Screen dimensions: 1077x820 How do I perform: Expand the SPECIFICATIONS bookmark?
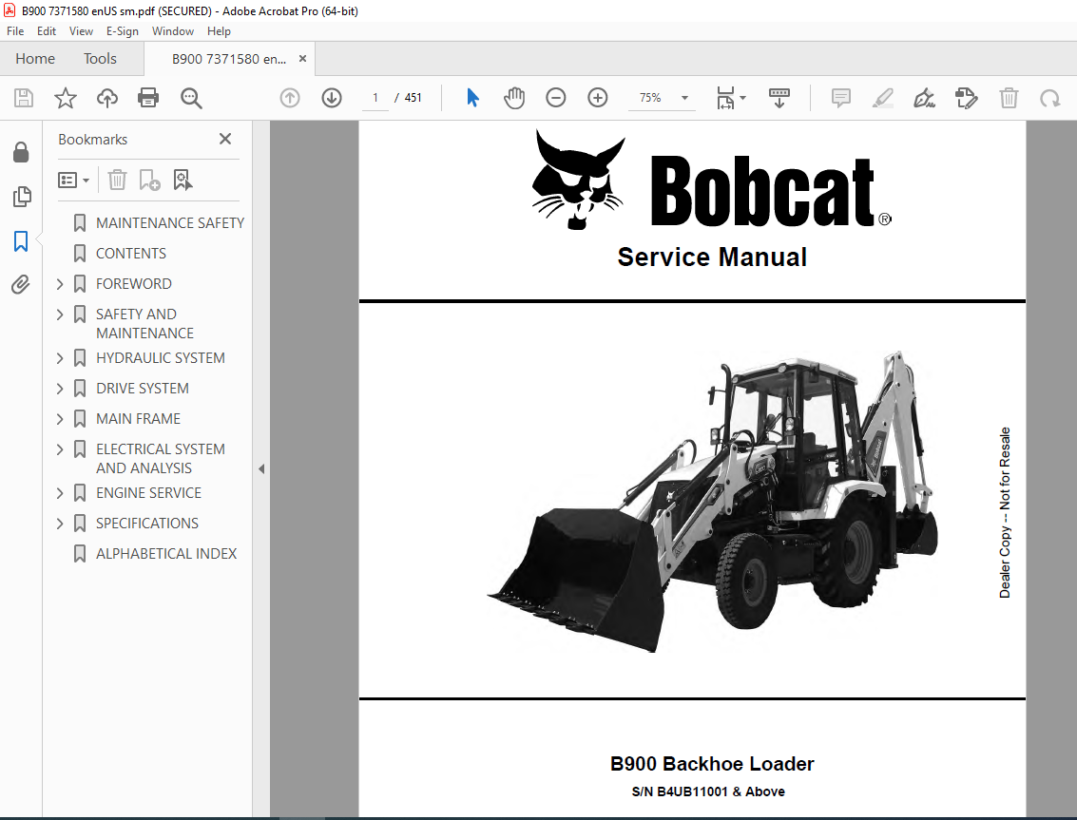60,524
